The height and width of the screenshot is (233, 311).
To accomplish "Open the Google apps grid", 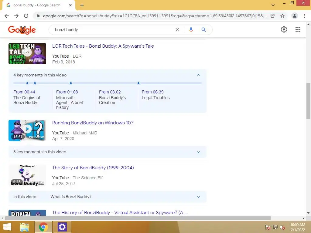I will pos(298,29).
